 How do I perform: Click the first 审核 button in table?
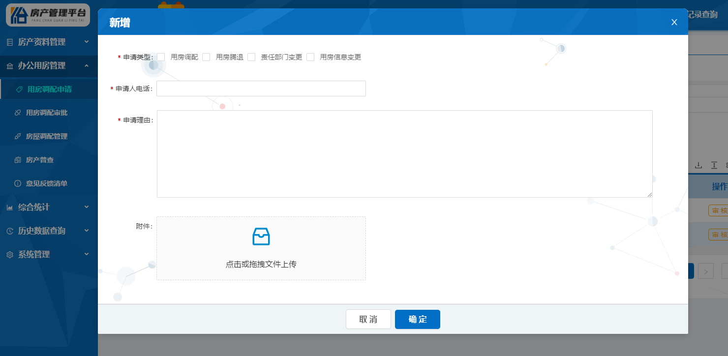718,210
